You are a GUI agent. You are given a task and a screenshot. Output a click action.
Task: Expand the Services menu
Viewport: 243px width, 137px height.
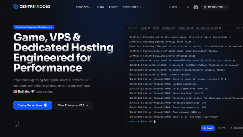tap(84, 7)
